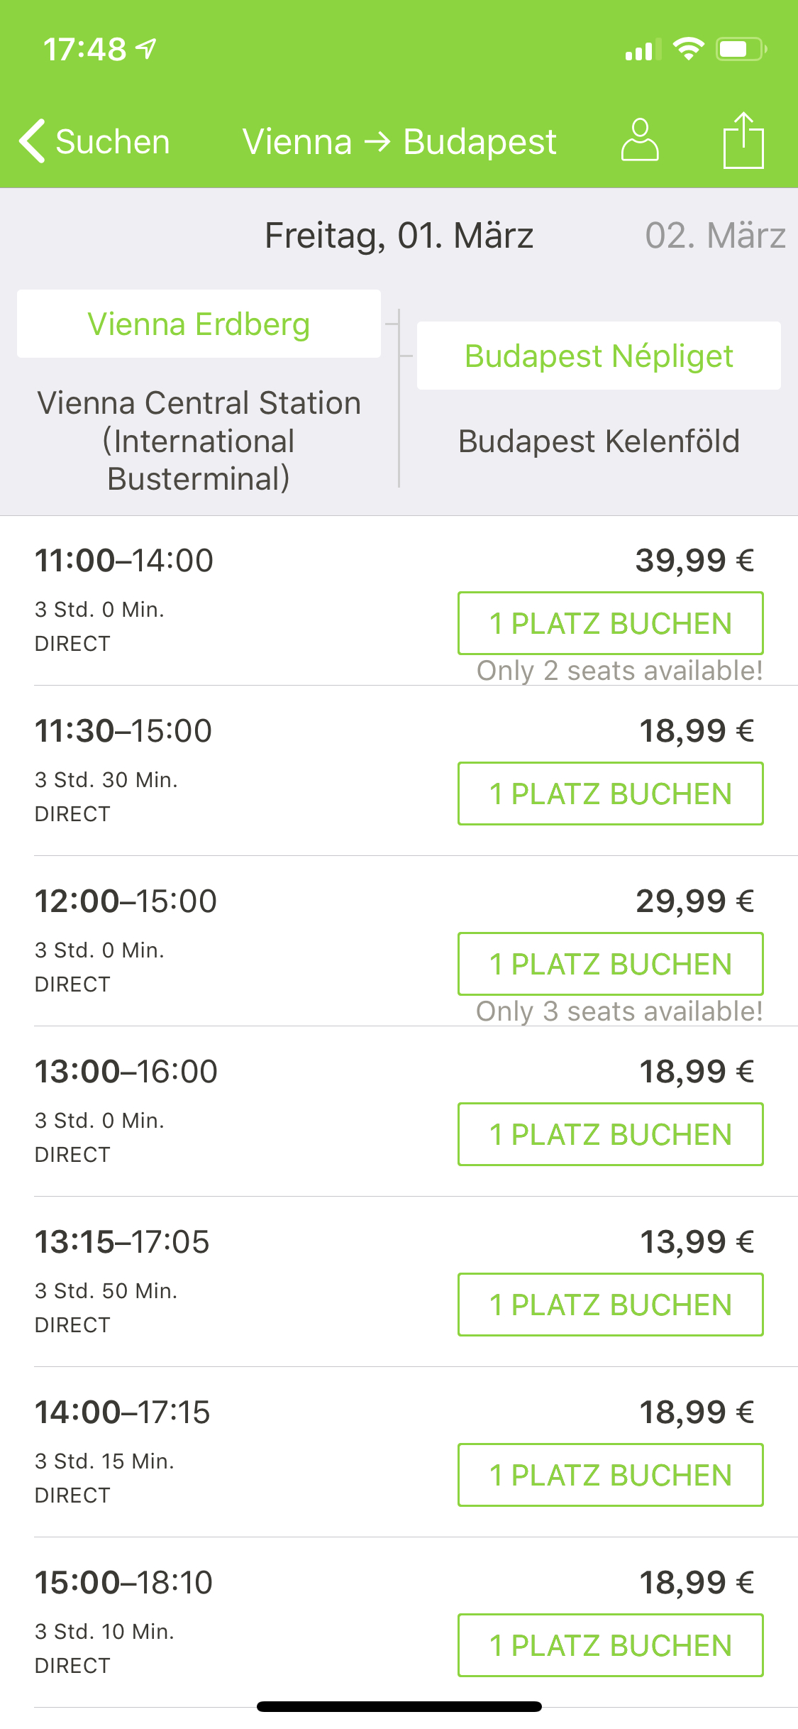The height and width of the screenshot is (1729, 798).
Task: Tap the Vienna → Budapest route title
Action: (x=399, y=142)
